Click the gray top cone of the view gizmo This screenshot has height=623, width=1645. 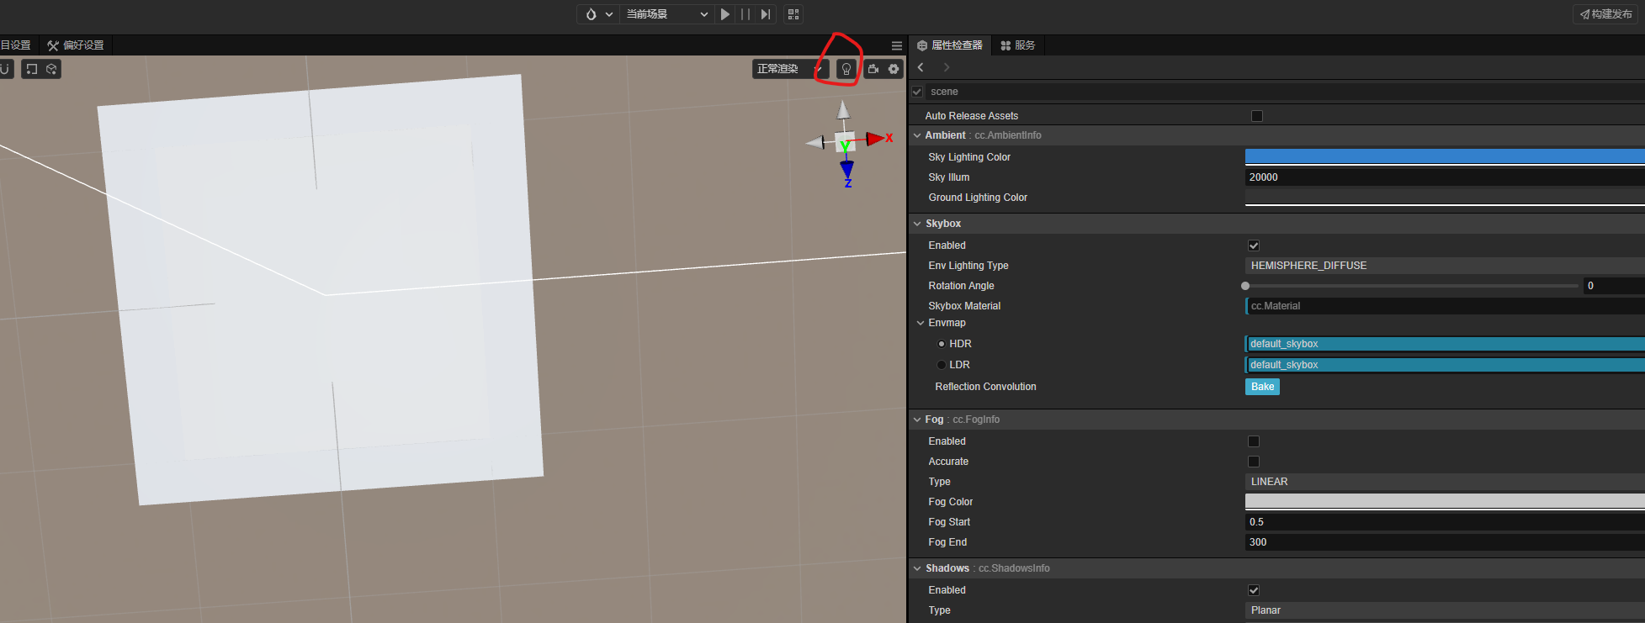tap(843, 110)
